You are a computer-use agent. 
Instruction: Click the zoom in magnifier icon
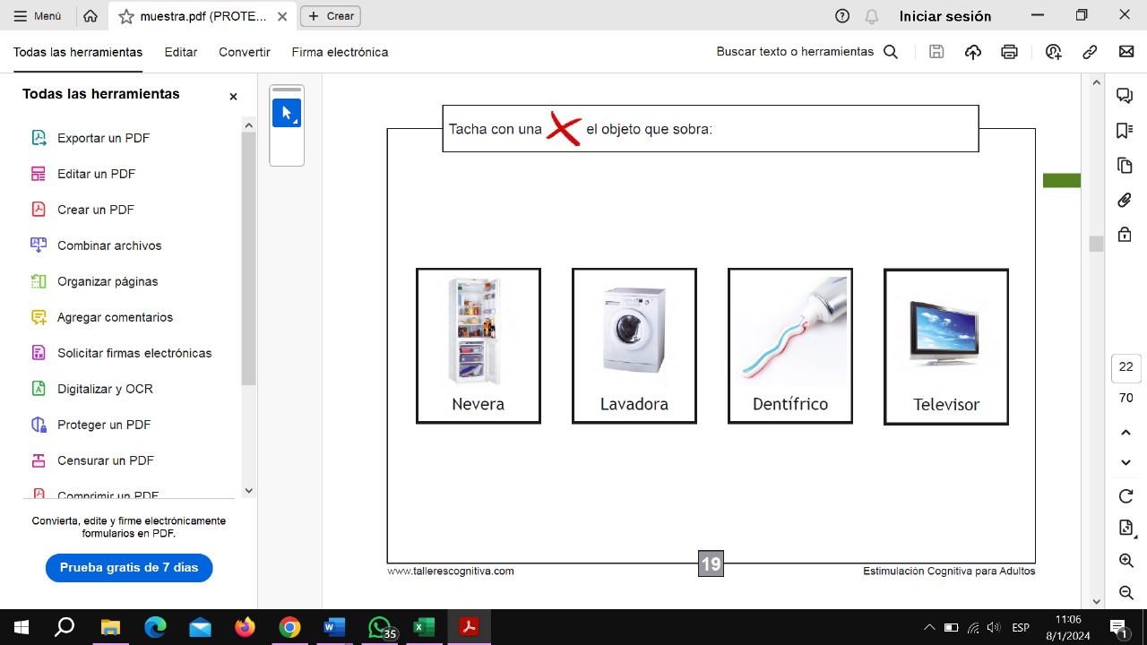(1126, 561)
